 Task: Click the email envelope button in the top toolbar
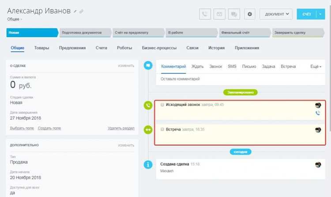pyautogui.click(x=219, y=14)
